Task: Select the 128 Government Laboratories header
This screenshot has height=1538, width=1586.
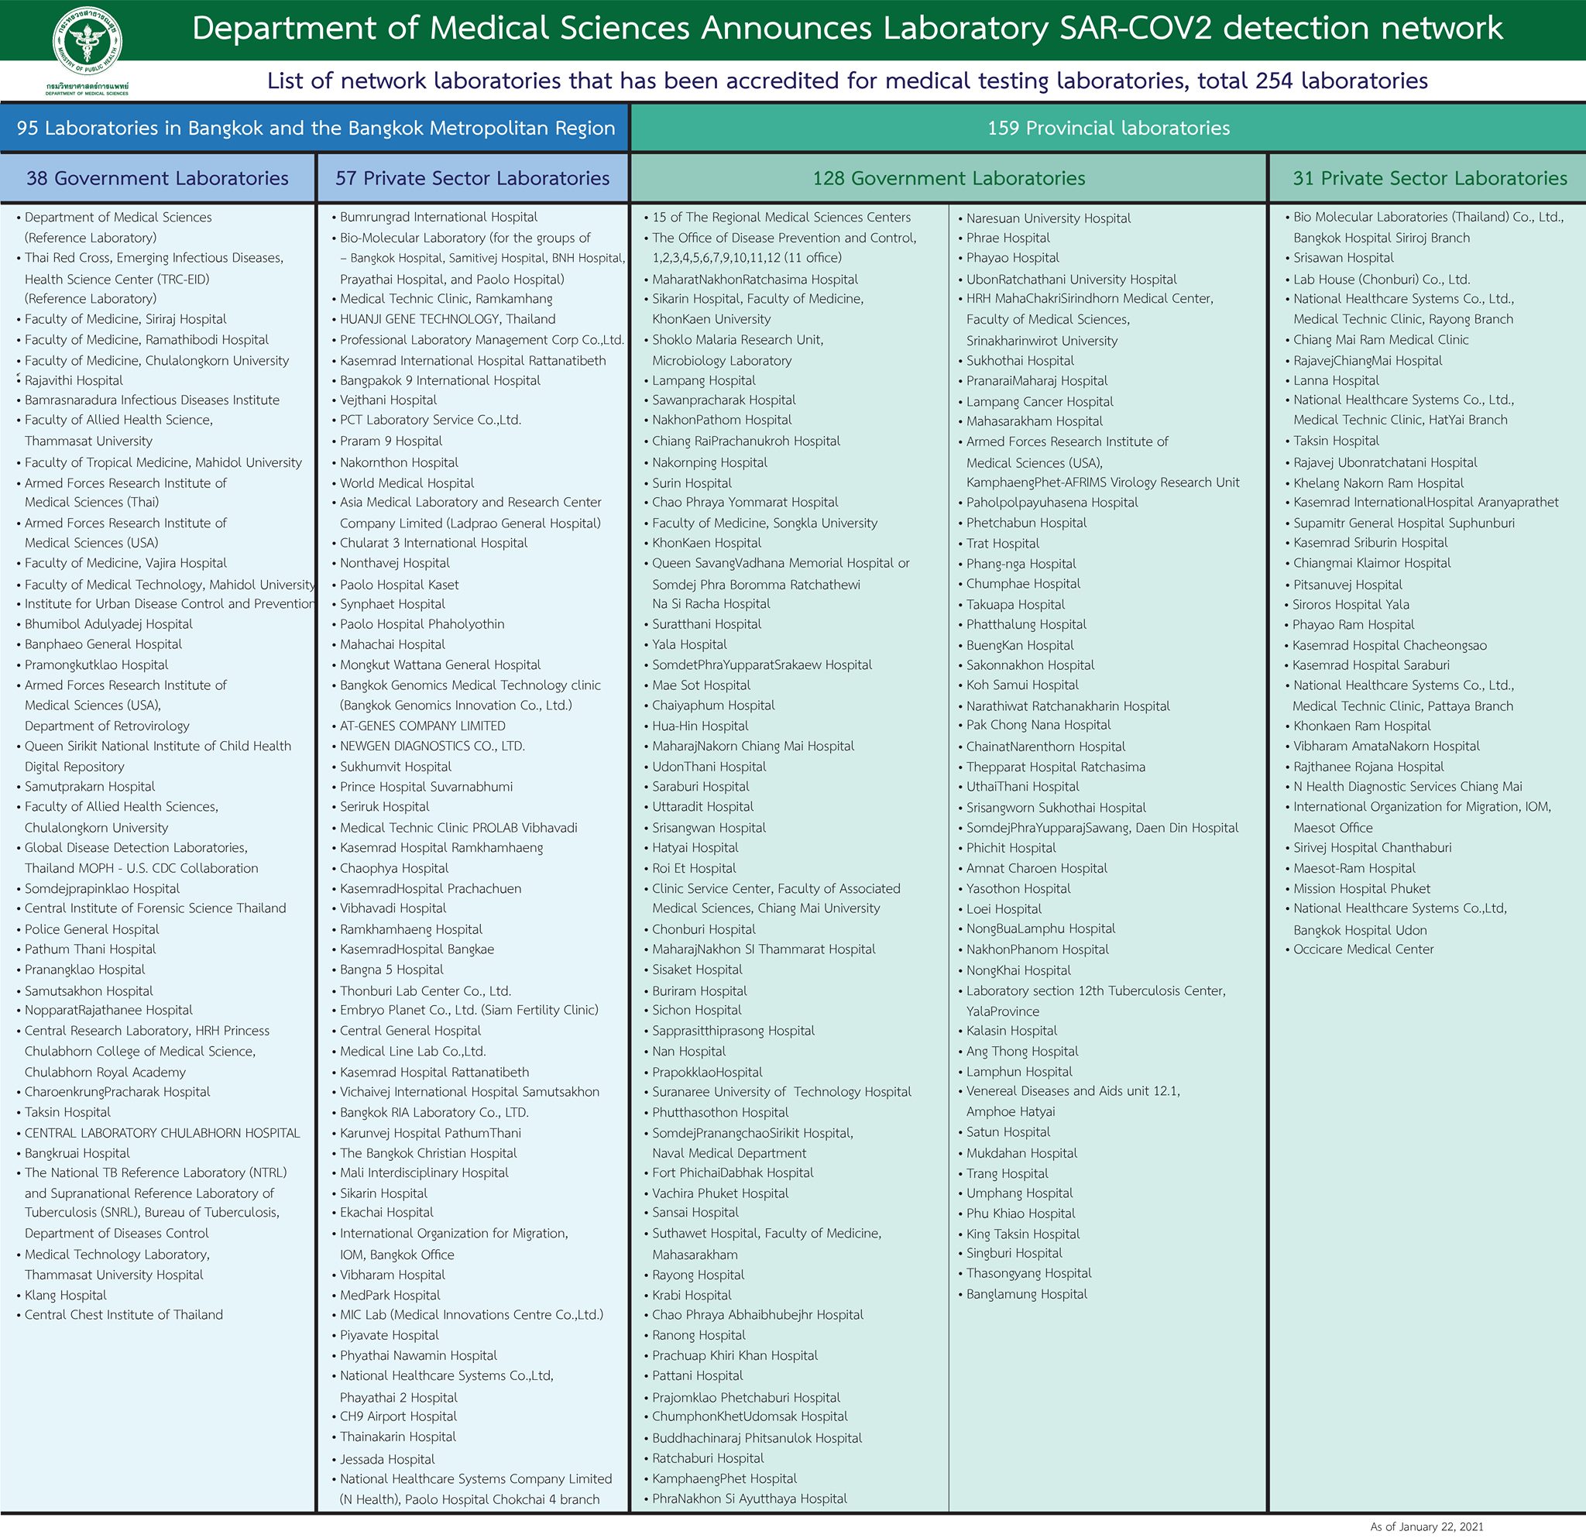Action: pyautogui.click(x=949, y=178)
